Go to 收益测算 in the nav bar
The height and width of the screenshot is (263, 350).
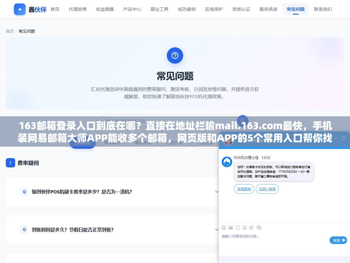(105, 9)
